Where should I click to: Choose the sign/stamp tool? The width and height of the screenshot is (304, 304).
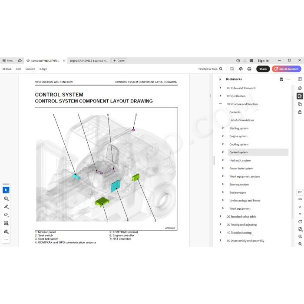(6, 231)
